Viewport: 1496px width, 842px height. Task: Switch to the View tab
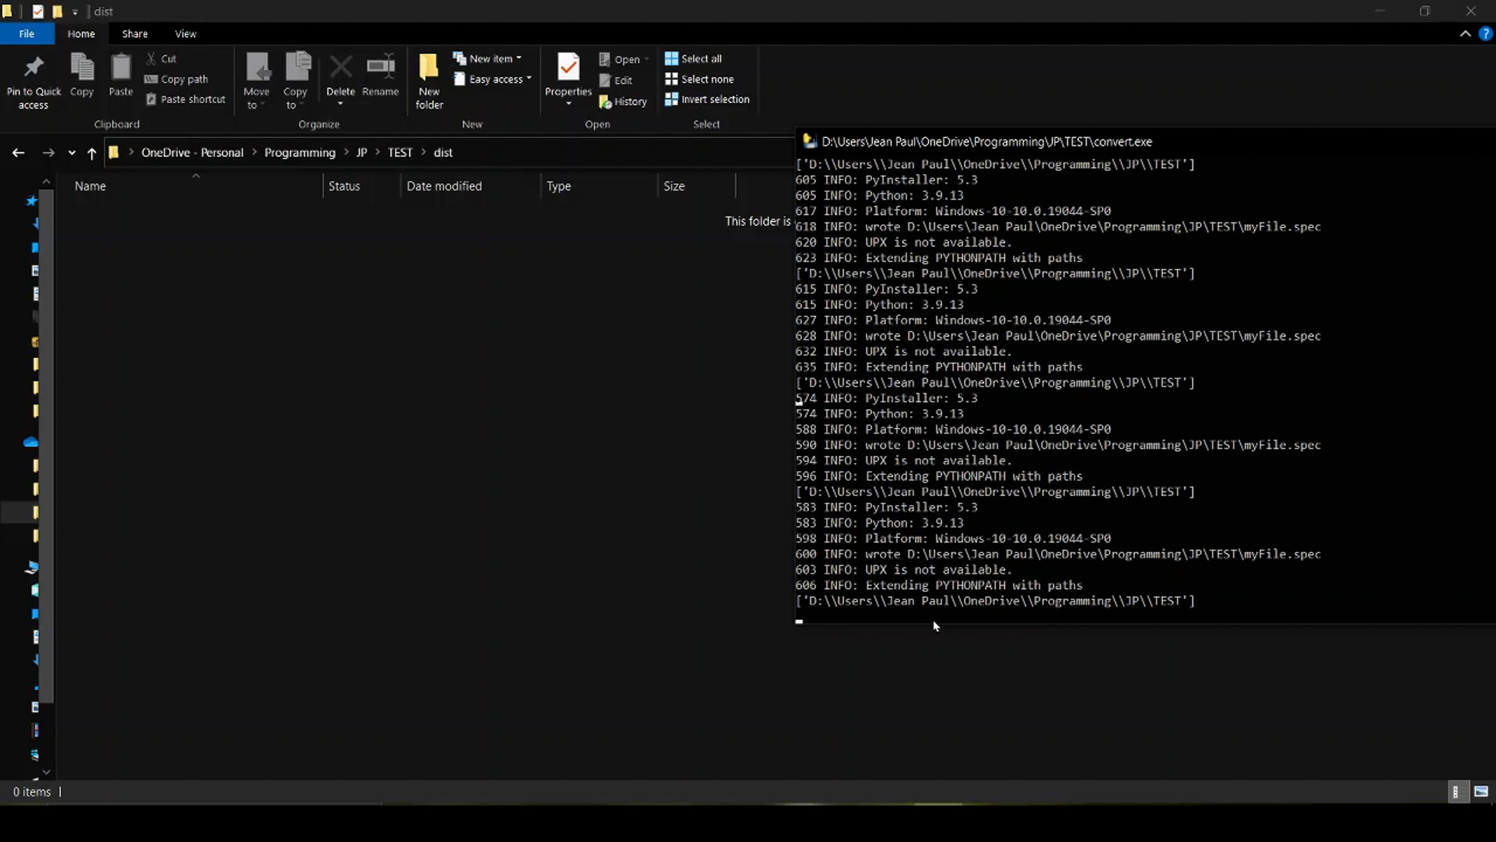coord(185,34)
